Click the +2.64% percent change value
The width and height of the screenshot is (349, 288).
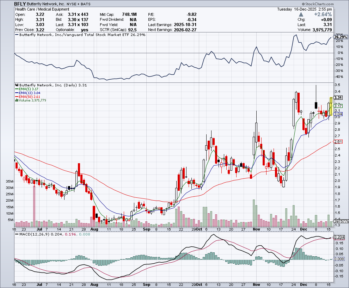pos(323,14)
